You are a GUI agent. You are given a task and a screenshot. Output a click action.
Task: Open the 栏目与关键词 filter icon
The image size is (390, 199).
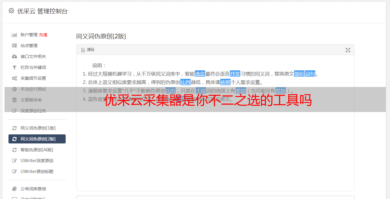point(14,67)
